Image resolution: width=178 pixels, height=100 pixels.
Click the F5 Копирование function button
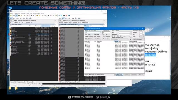tap(44, 86)
